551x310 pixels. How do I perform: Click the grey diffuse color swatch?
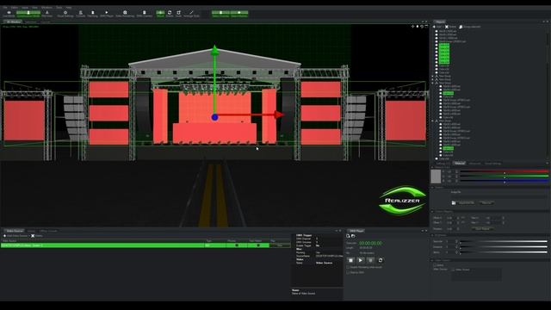pos(436,177)
